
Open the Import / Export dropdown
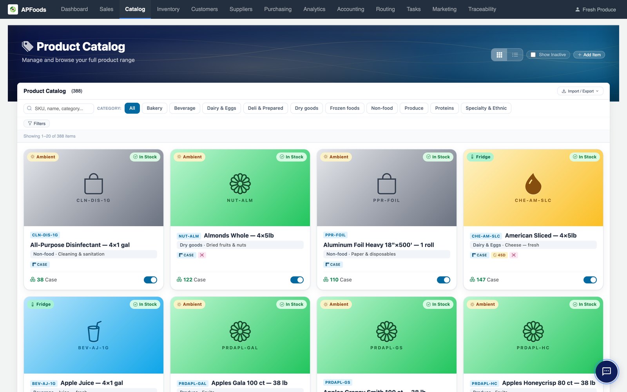[x=580, y=91]
